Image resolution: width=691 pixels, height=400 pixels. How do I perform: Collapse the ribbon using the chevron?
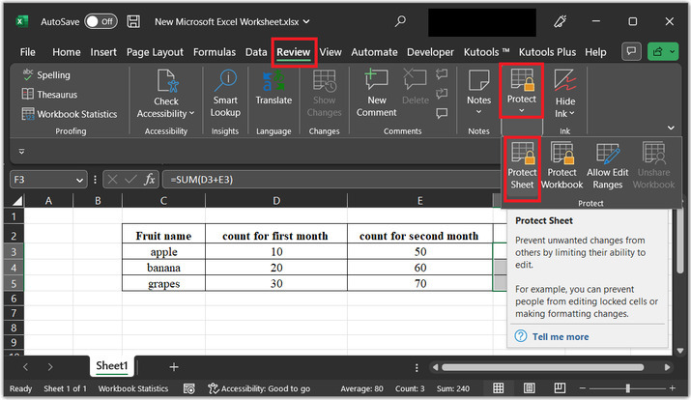(x=671, y=128)
